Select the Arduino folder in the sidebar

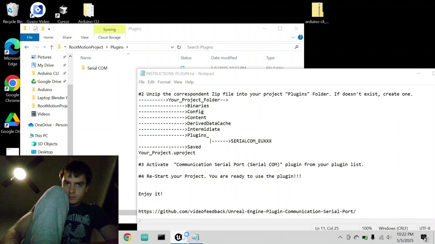click(x=45, y=90)
